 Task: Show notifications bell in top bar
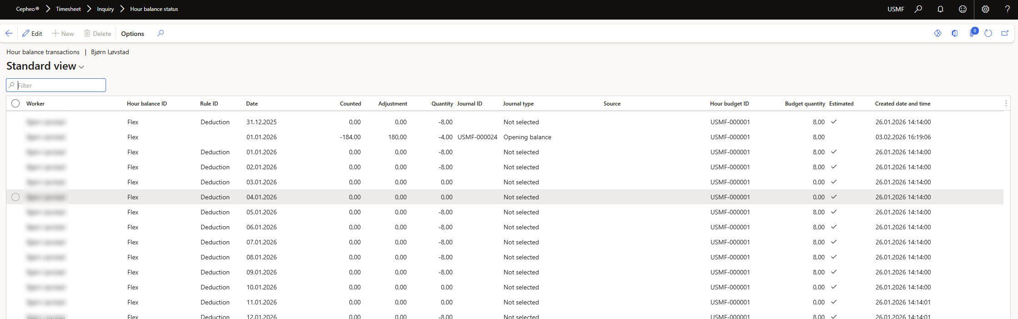[940, 9]
